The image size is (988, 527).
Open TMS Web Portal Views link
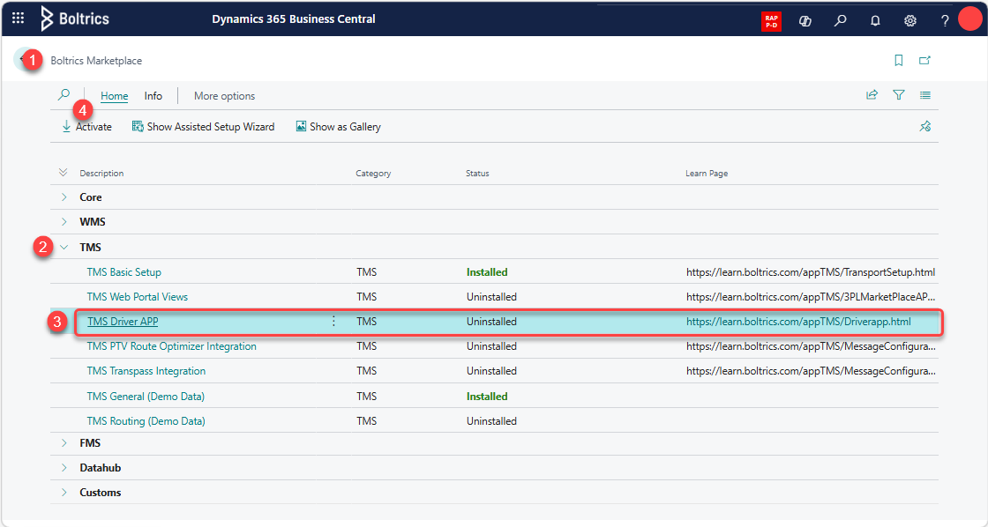click(138, 297)
